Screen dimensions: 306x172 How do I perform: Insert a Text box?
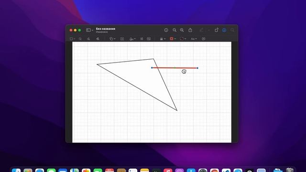pyautogui.click(x=122, y=39)
